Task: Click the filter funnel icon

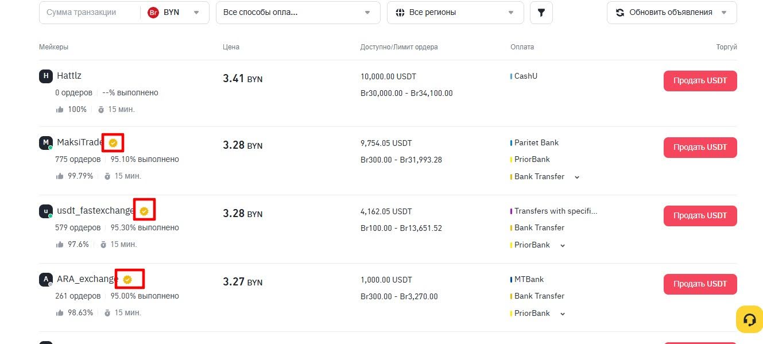Action: [541, 13]
